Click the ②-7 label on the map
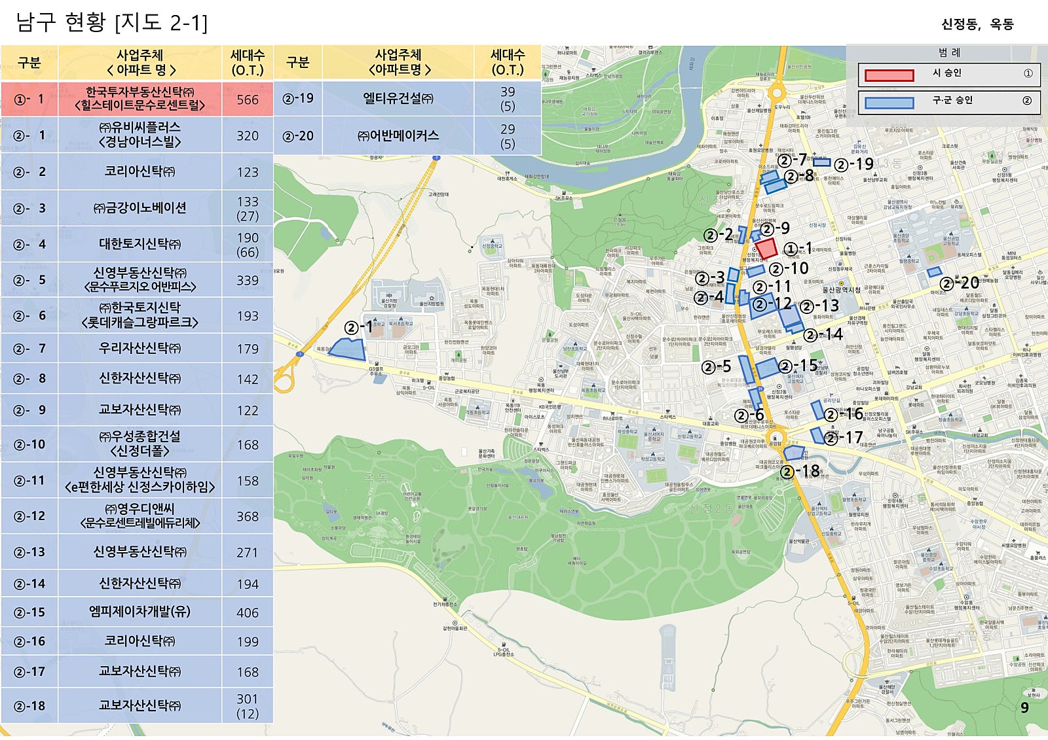 792,160
